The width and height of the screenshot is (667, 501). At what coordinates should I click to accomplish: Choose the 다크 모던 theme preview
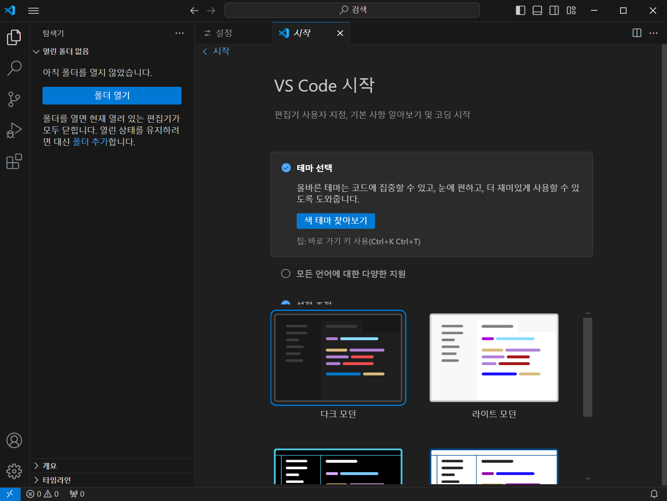click(x=338, y=358)
